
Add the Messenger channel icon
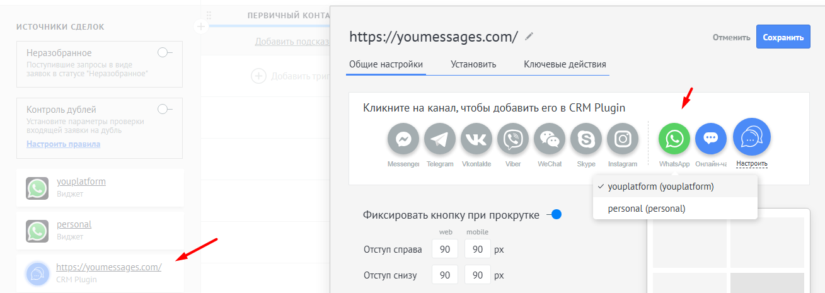[403, 139]
